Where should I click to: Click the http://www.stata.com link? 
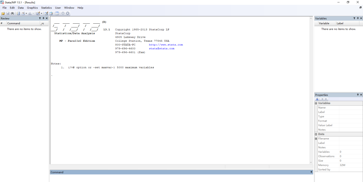pos(166,45)
